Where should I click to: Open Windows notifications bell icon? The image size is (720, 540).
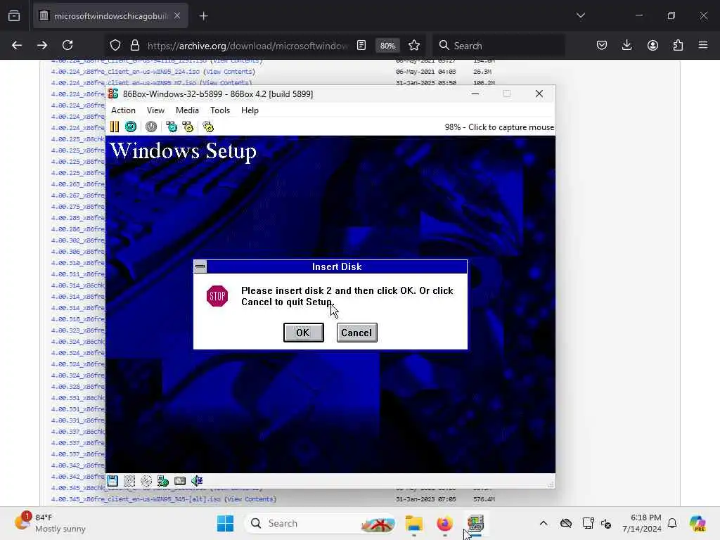pyautogui.click(x=672, y=523)
